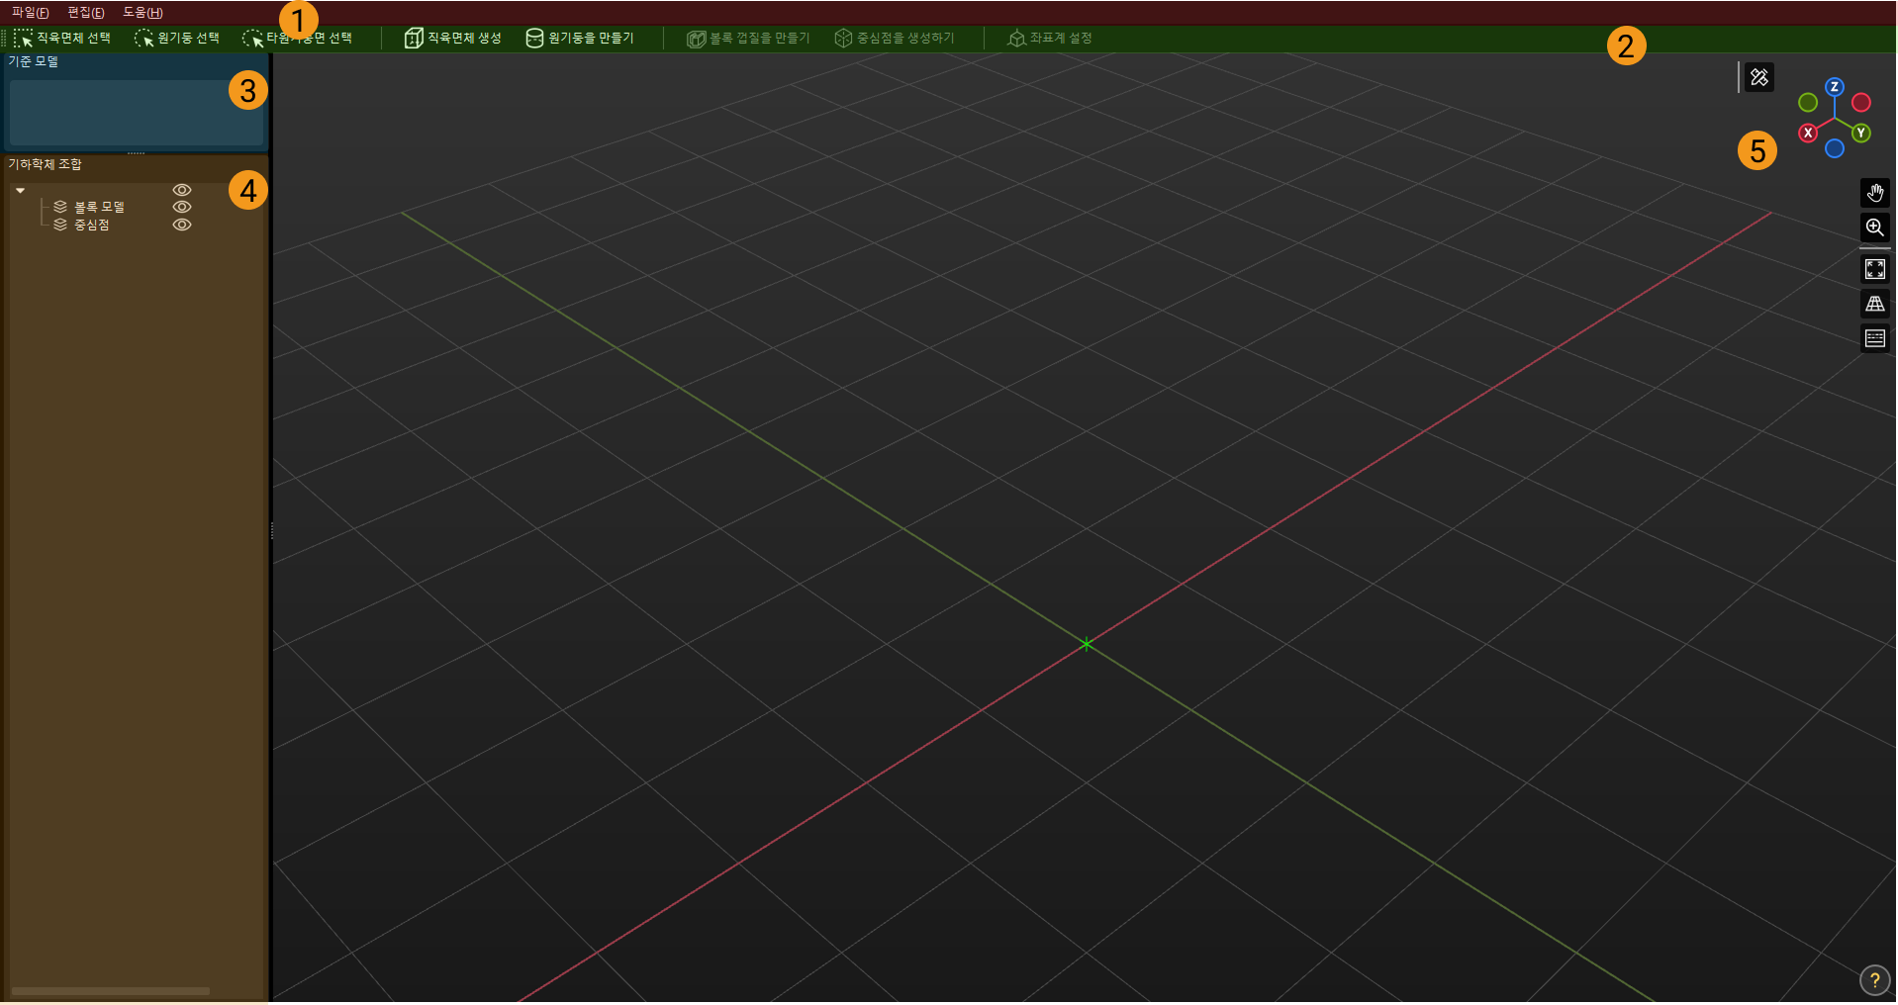
Task: Open the help question mark icon
Action: [1873, 980]
